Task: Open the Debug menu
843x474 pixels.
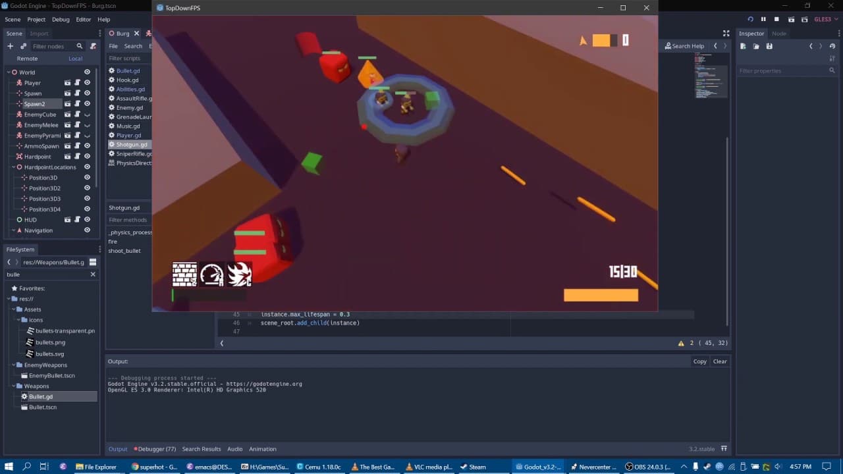Action: tap(60, 19)
